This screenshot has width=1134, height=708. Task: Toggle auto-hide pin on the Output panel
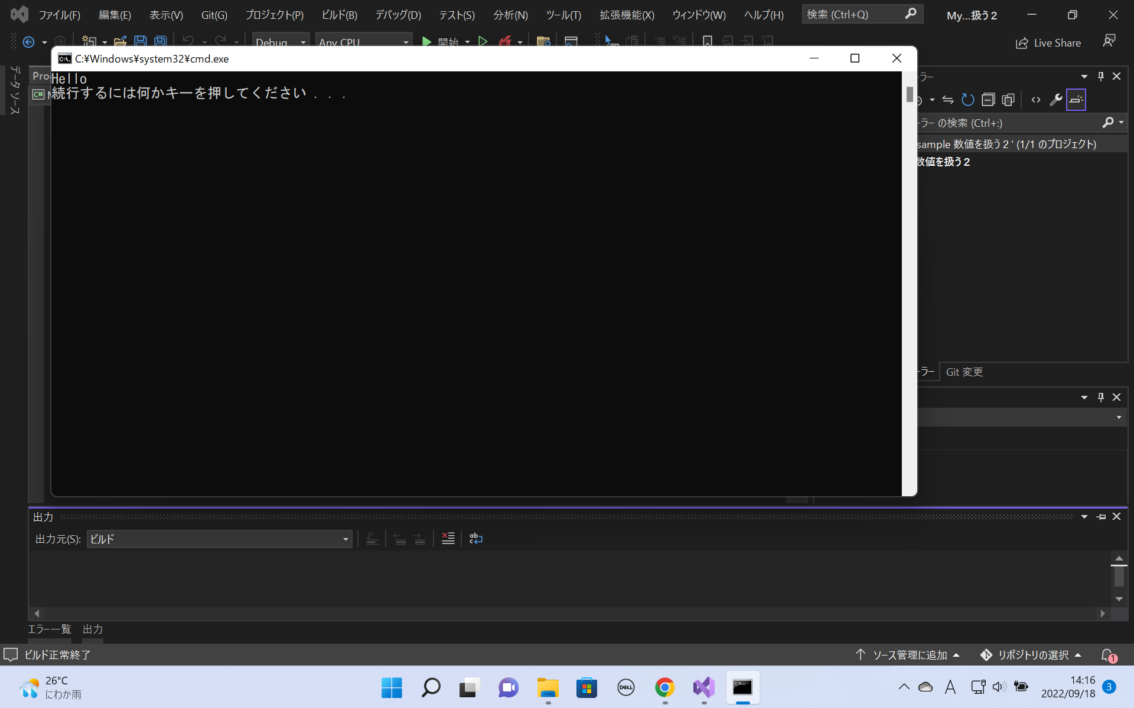(x=1101, y=517)
